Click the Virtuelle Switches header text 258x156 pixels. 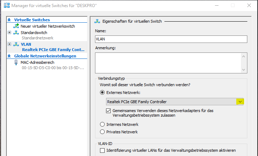coord(32,20)
